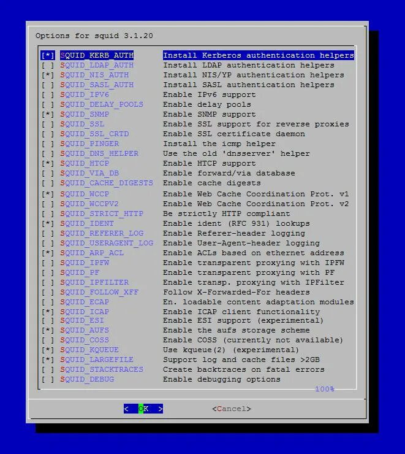Click 'Enable IPv6 support' description

tap(210, 94)
